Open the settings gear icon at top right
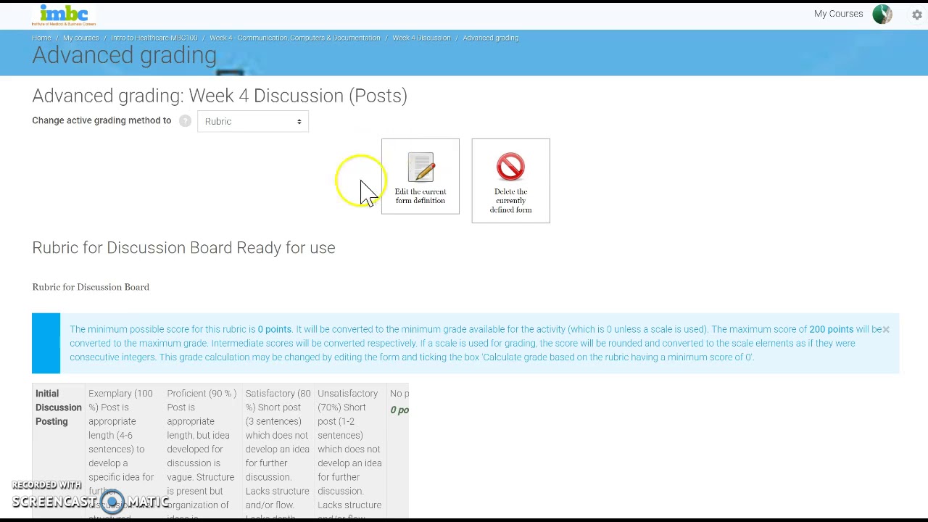The image size is (928, 522). point(917,14)
